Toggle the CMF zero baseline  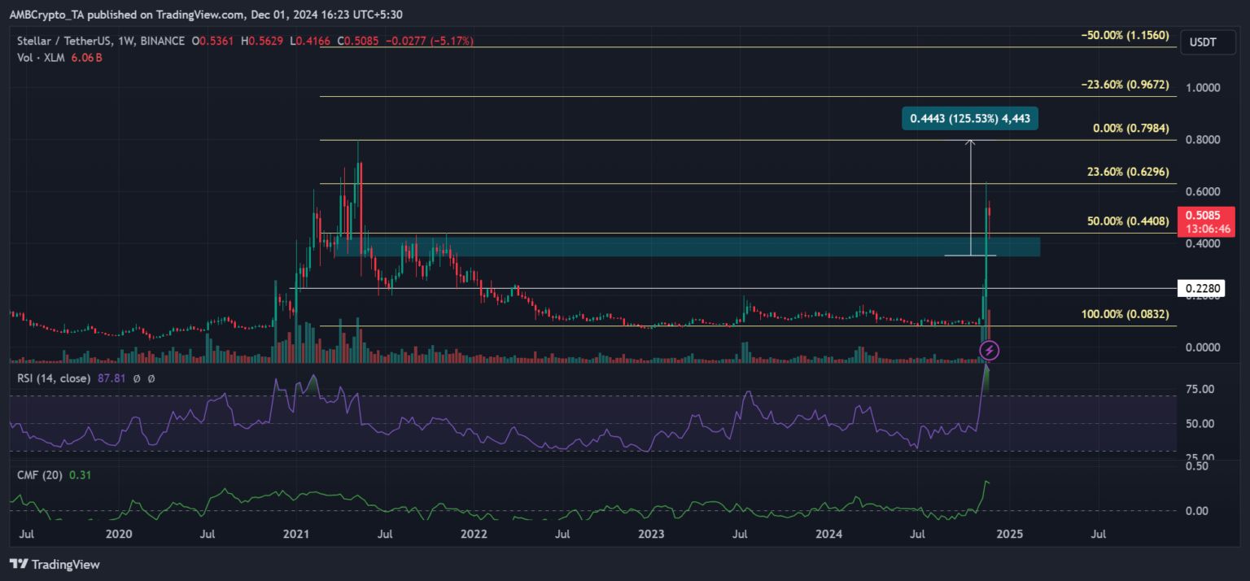(x=570, y=511)
